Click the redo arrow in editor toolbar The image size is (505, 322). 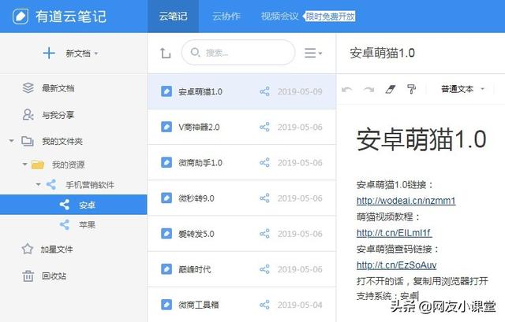tap(368, 89)
